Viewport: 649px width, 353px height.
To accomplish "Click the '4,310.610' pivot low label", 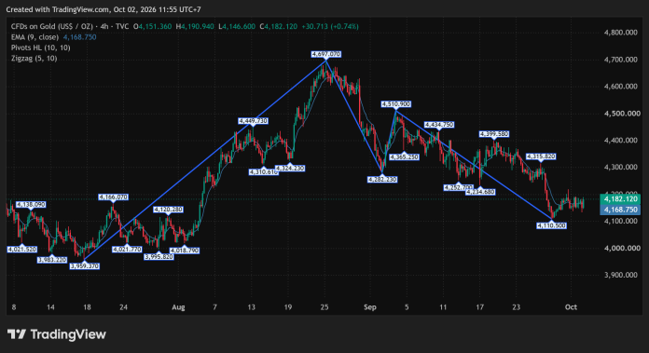I will [263, 172].
